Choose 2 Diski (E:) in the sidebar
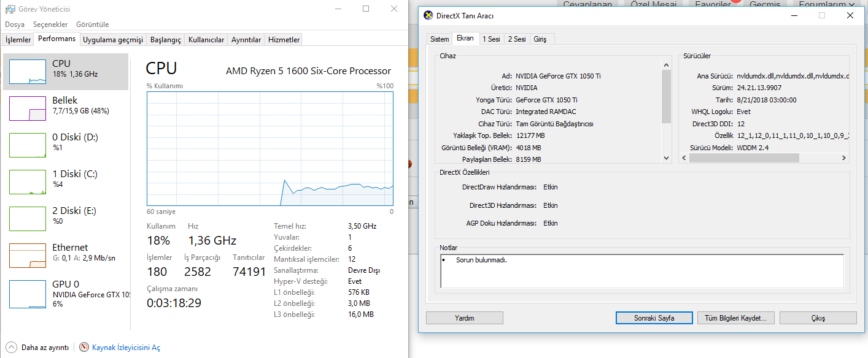868x358 pixels. tap(66, 219)
